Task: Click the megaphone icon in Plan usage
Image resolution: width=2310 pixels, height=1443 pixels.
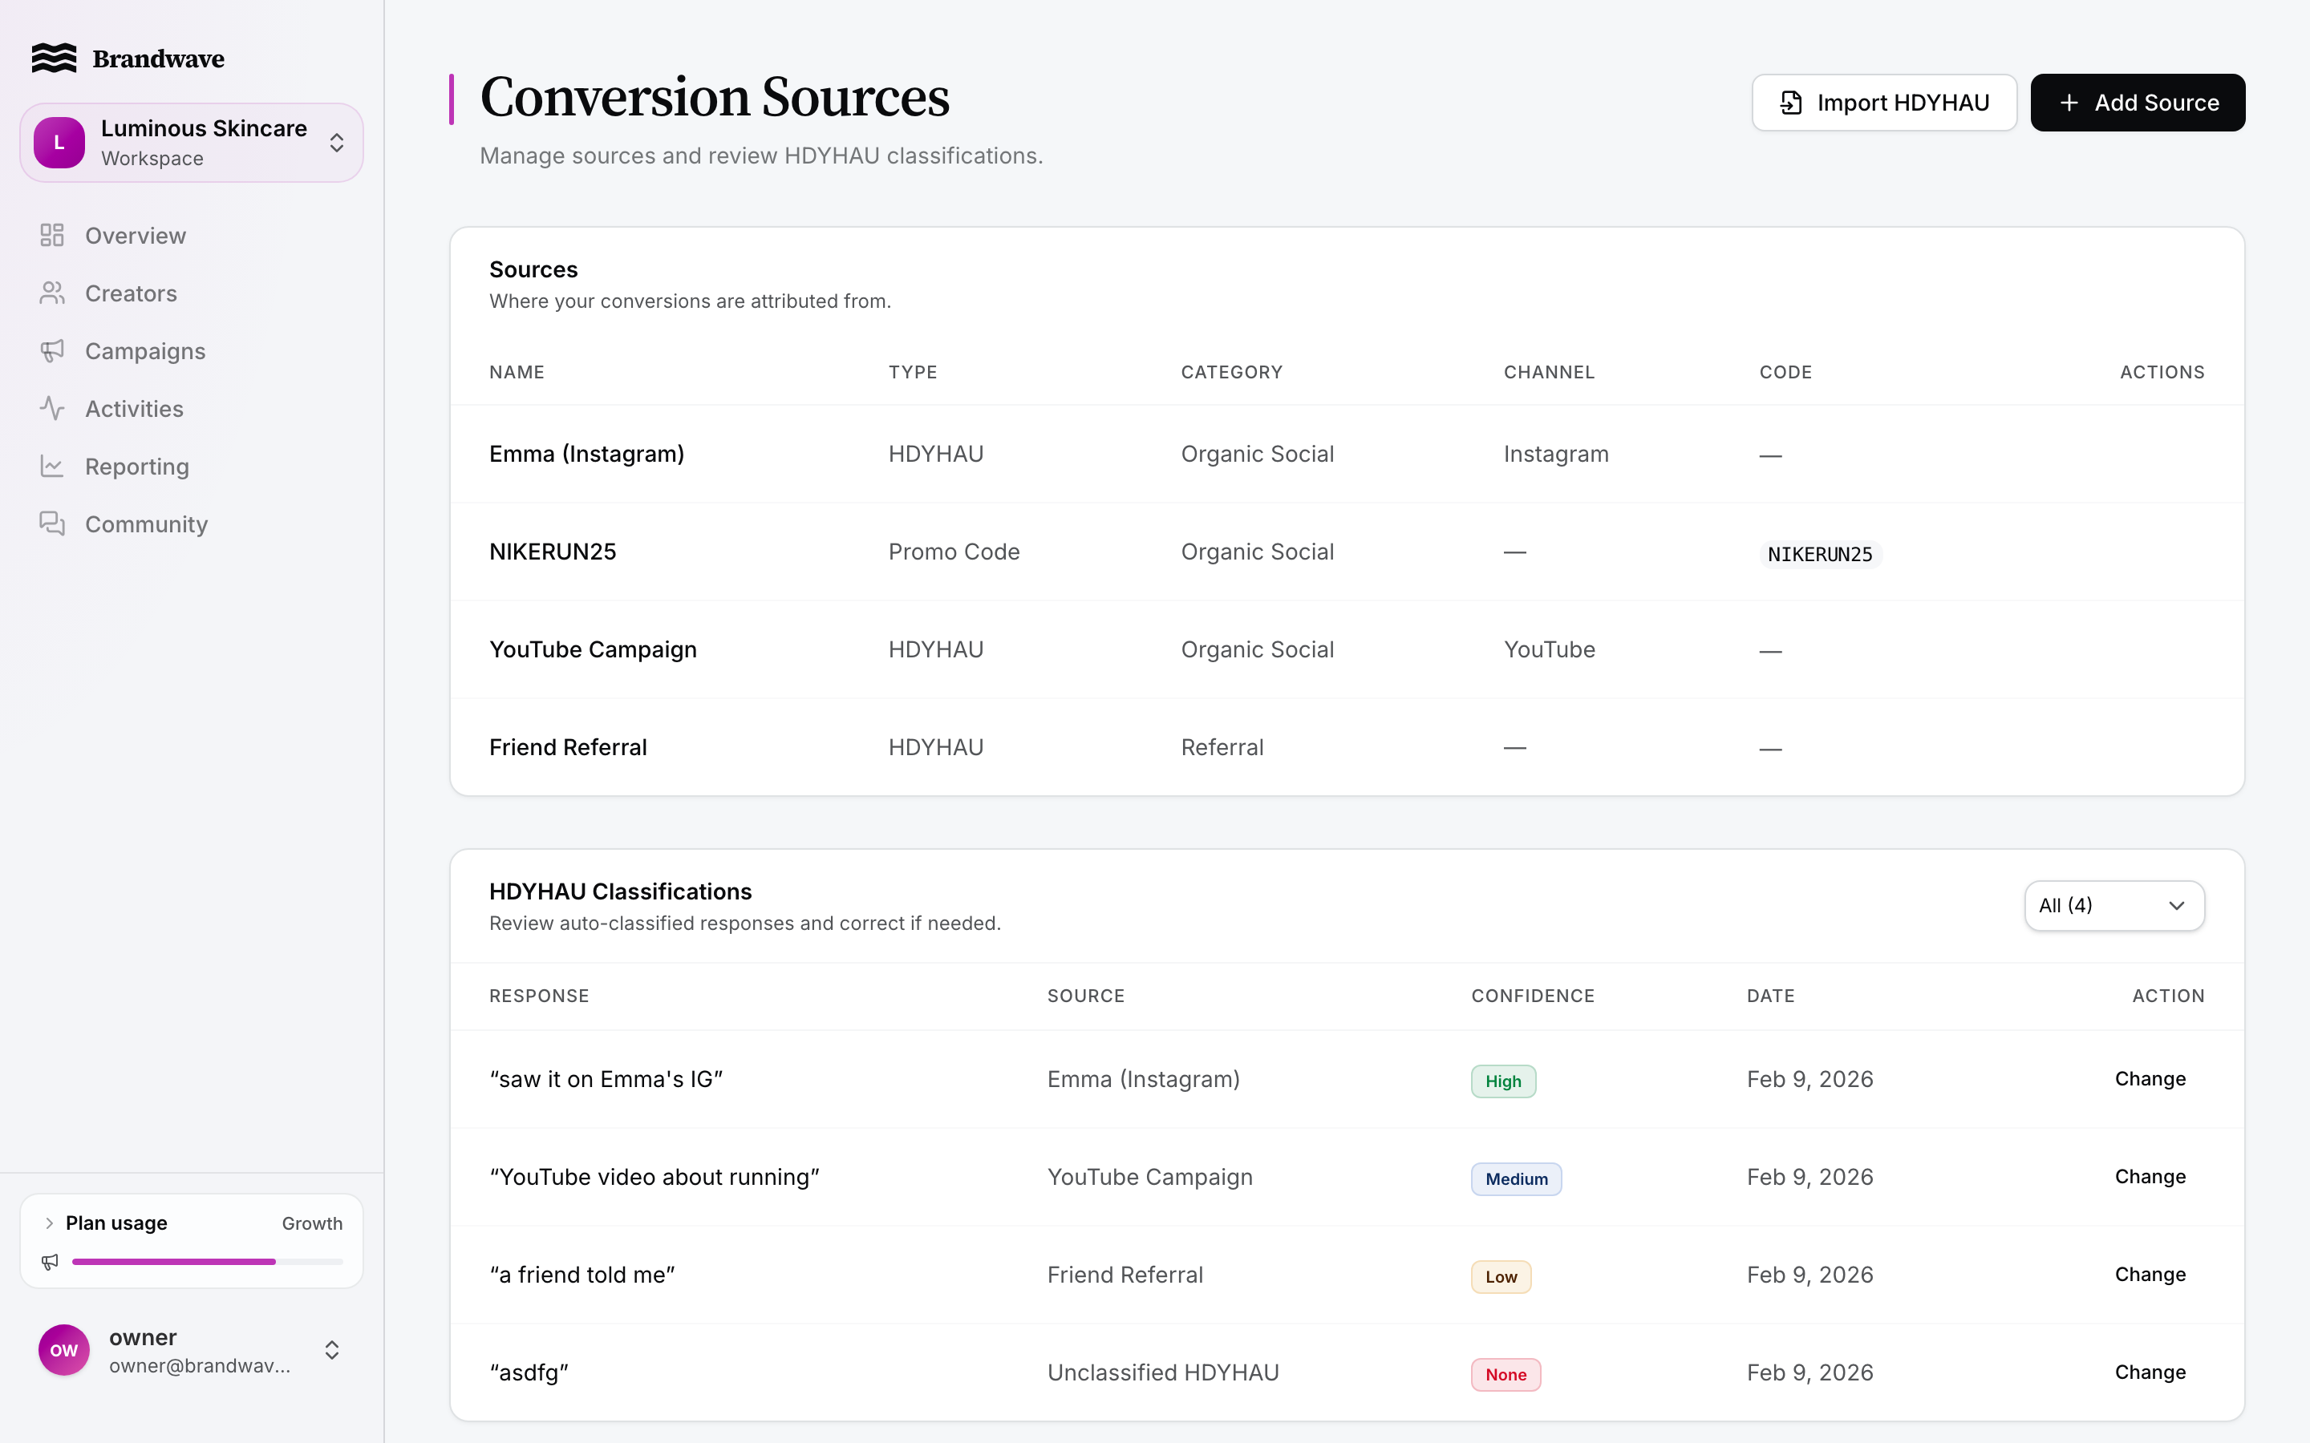Action: pyautogui.click(x=50, y=1262)
